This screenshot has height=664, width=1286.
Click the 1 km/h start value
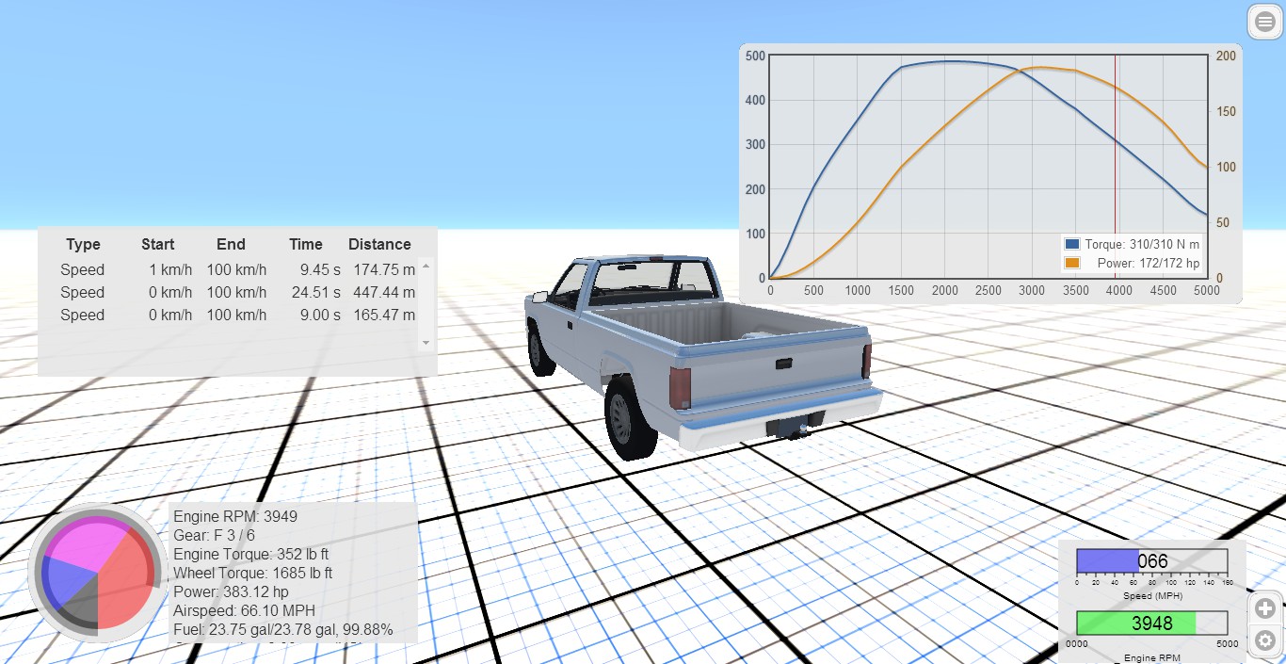tap(170, 269)
